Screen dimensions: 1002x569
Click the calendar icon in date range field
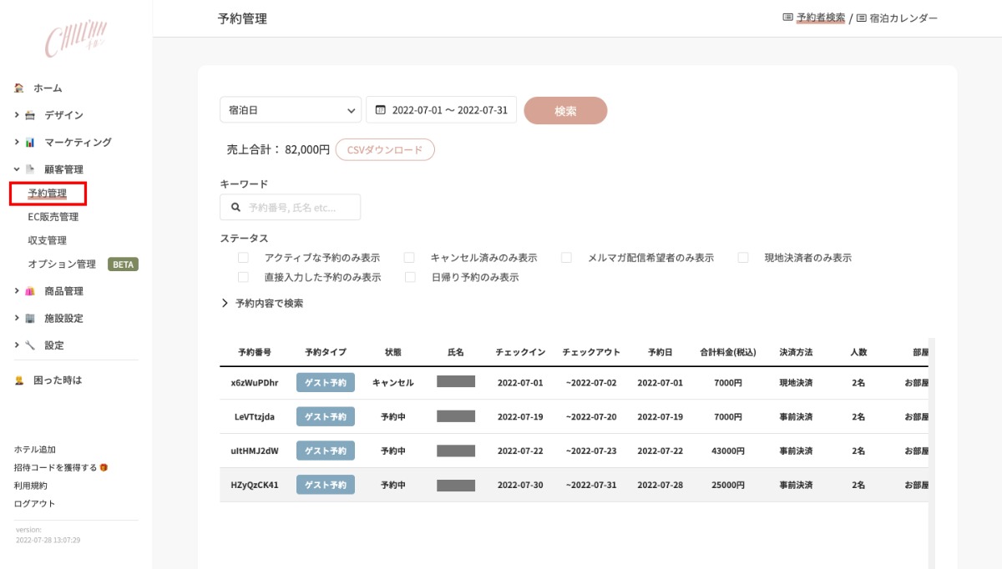(381, 110)
